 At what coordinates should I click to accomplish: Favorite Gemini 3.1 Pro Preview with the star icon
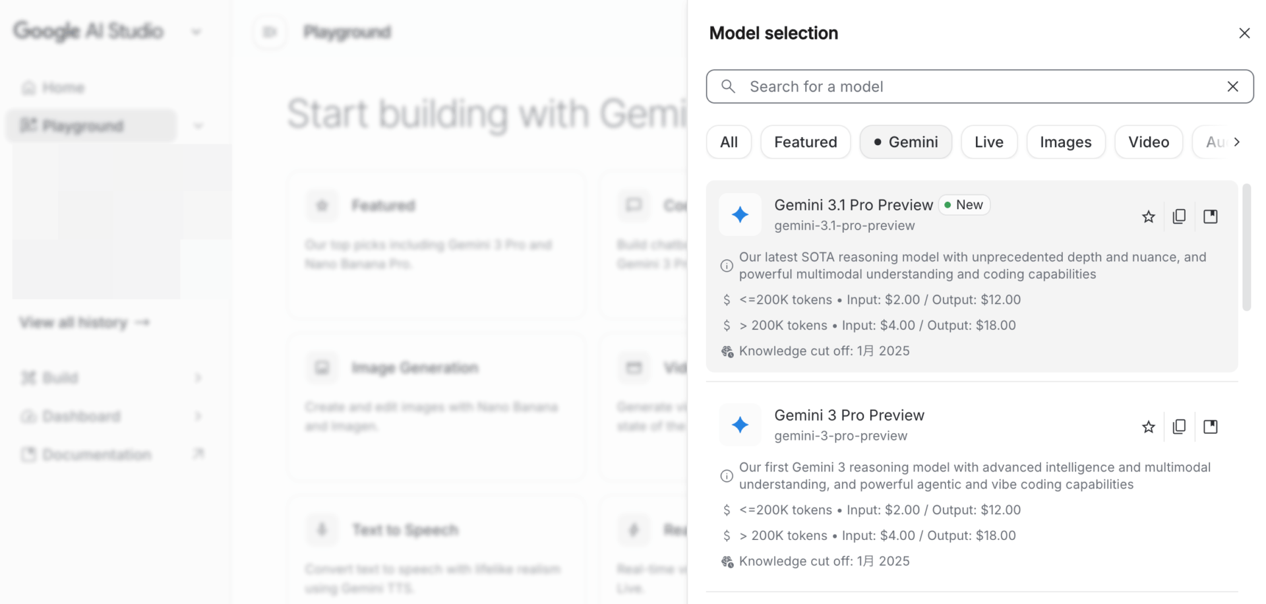tap(1148, 216)
